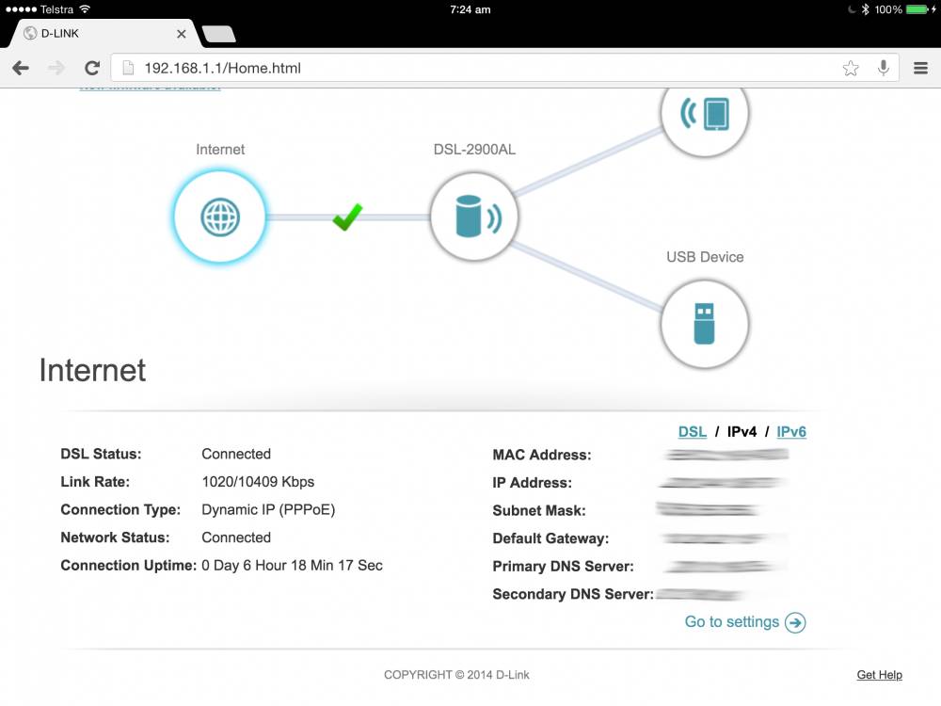Image resolution: width=941 pixels, height=706 pixels.
Task: Click the MAC Address label
Action: click(541, 455)
